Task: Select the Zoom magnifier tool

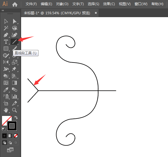Action: 15,110
